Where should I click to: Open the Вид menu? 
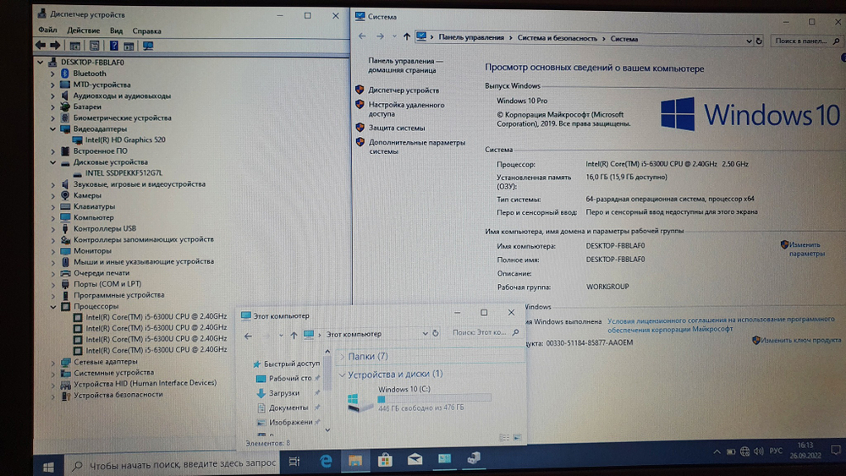tap(116, 30)
